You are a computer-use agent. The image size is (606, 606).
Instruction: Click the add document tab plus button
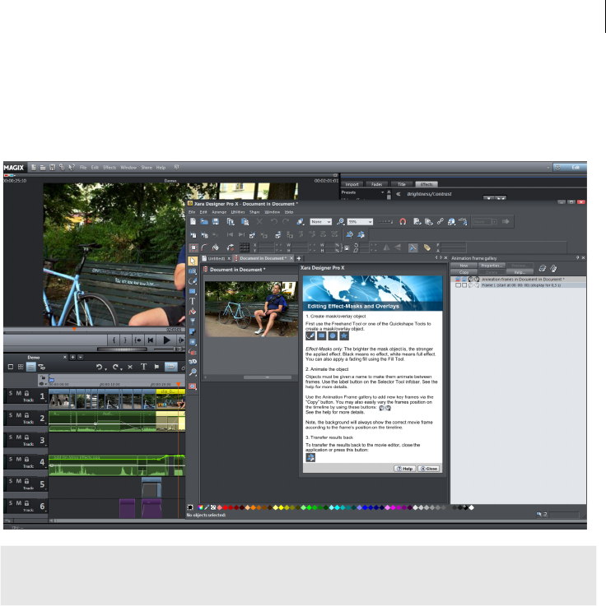[299, 258]
